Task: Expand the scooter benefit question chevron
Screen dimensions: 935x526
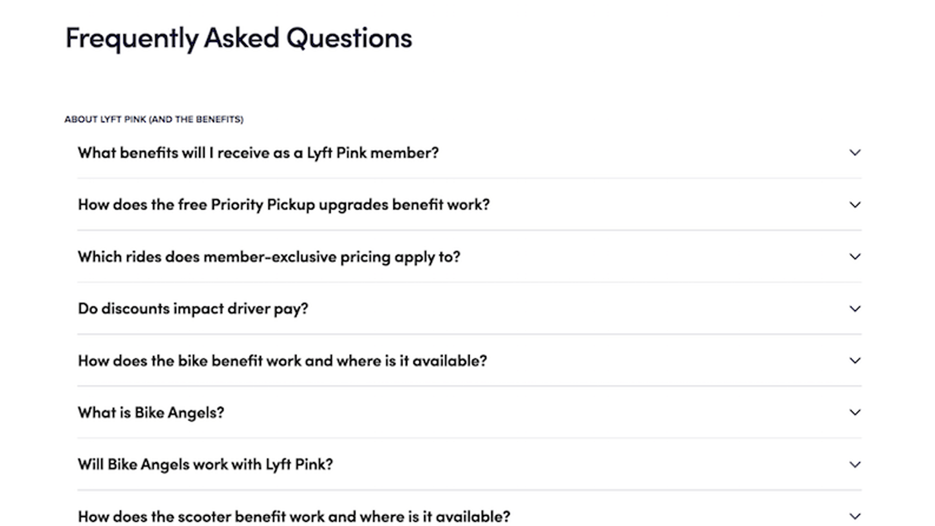Action: pyautogui.click(x=855, y=516)
